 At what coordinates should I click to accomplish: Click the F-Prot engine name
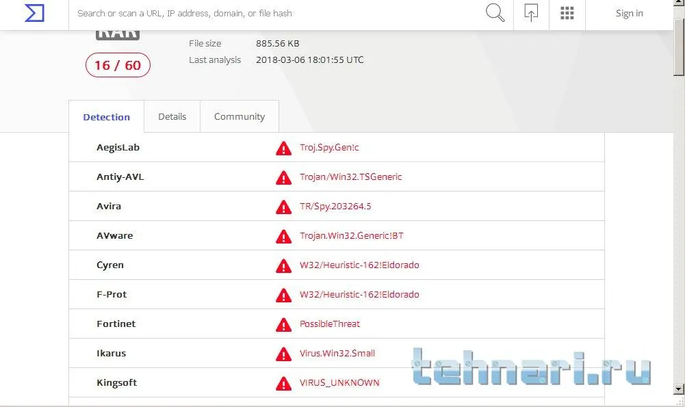(112, 294)
